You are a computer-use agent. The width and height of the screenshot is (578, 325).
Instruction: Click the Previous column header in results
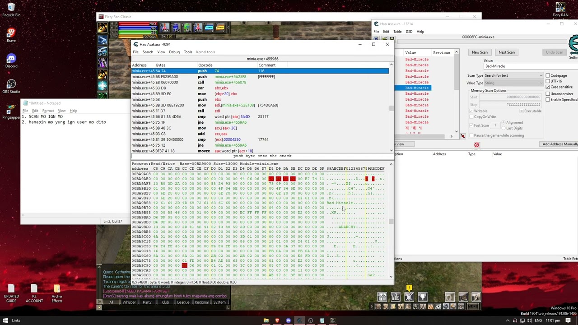pyautogui.click(x=442, y=53)
